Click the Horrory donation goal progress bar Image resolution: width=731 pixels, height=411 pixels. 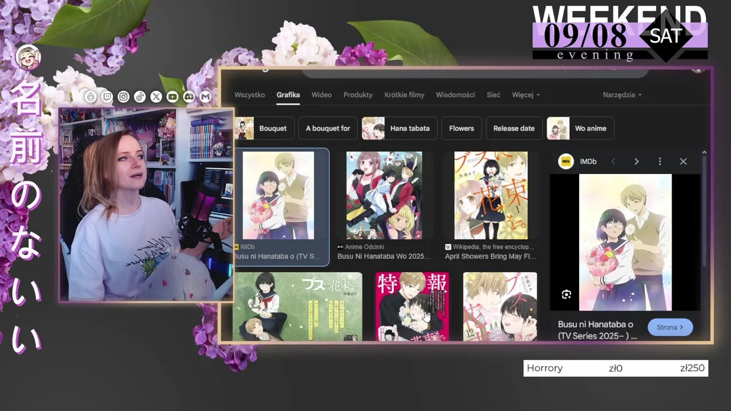pos(616,368)
